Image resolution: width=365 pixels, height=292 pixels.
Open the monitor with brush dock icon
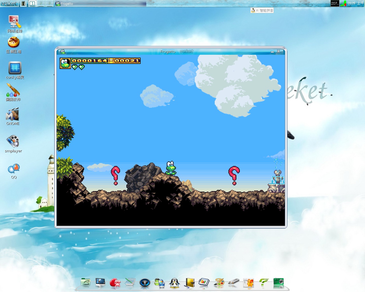[x=100, y=283]
